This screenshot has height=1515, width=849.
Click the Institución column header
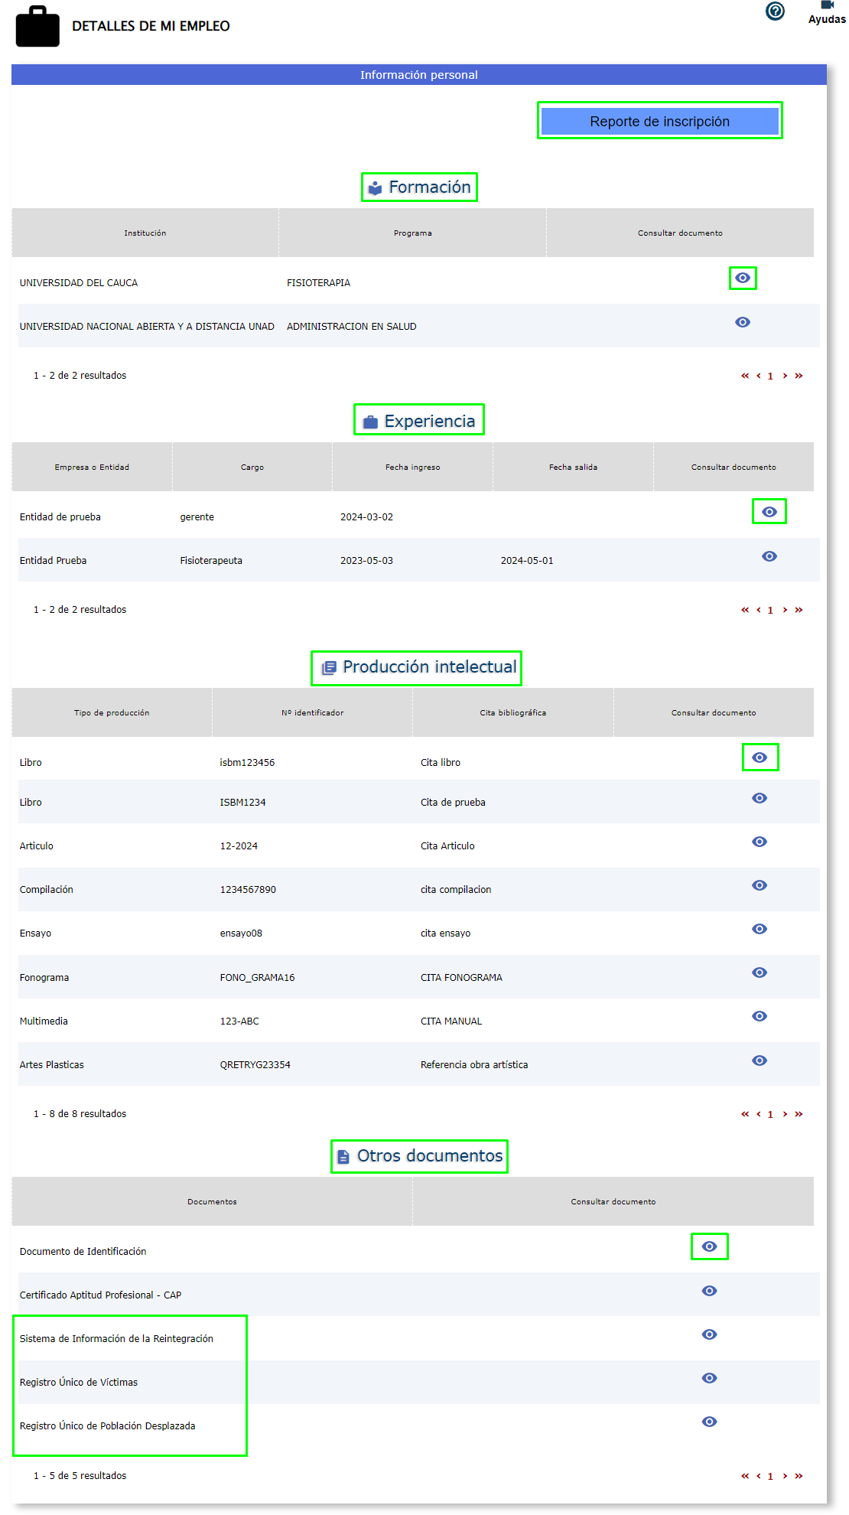pos(145,233)
